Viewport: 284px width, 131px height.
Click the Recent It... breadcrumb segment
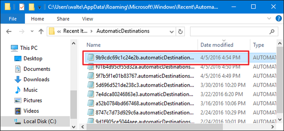point(75,31)
